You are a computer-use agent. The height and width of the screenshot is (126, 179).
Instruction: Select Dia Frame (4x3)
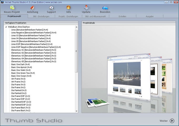tap(18, 85)
